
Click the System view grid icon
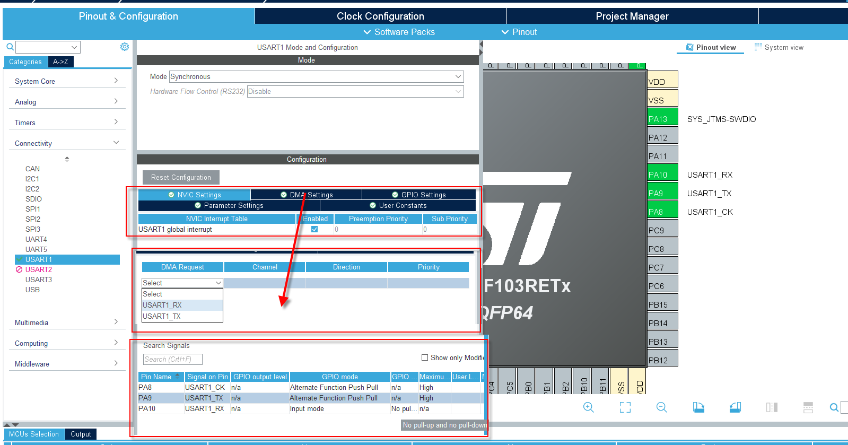(x=758, y=47)
